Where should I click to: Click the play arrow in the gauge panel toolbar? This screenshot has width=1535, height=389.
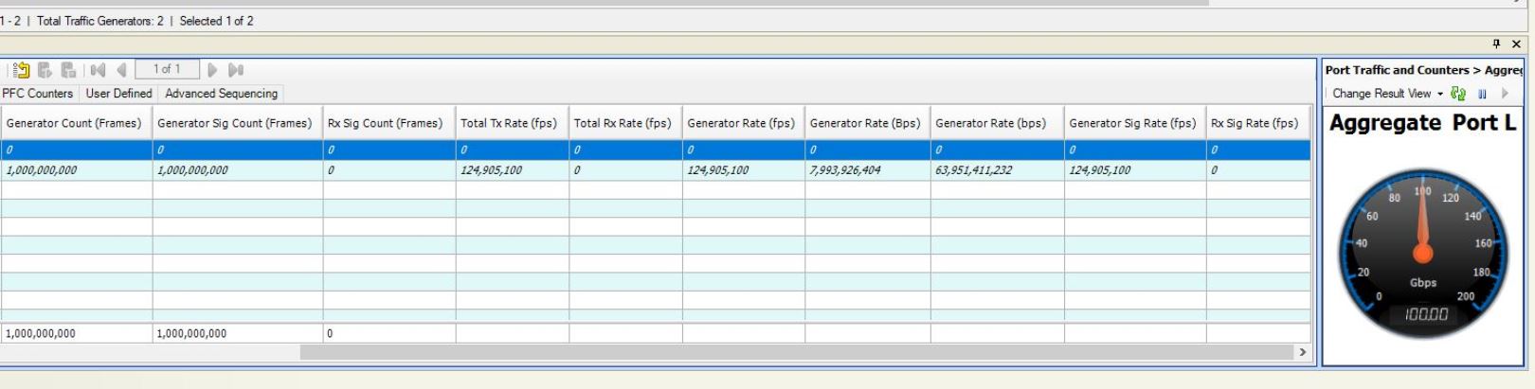(x=1505, y=94)
